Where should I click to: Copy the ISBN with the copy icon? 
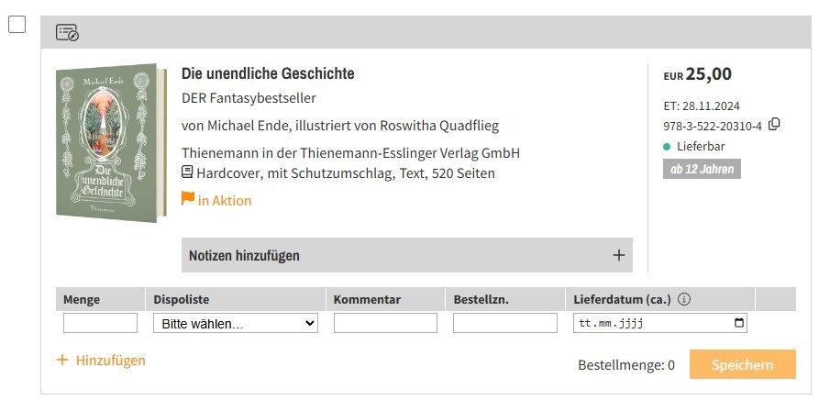click(x=774, y=125)
